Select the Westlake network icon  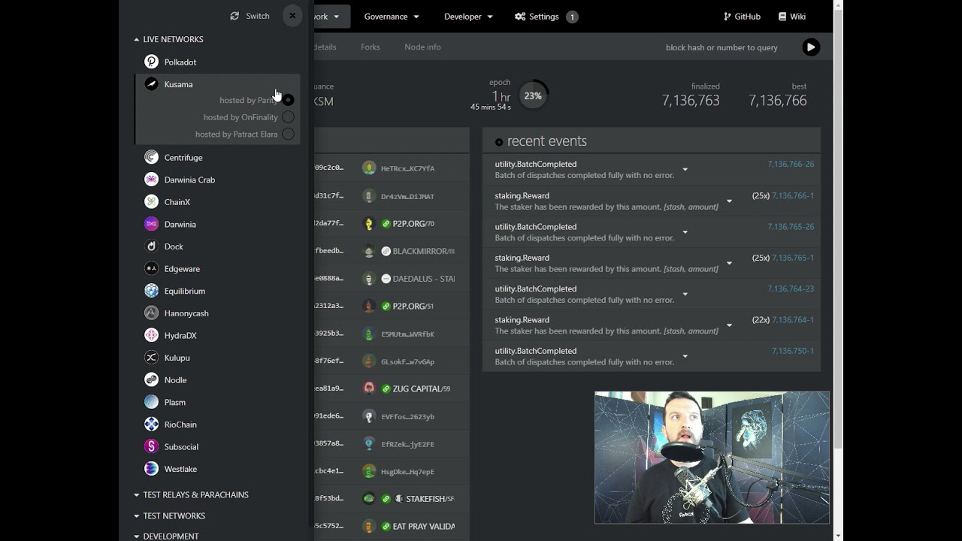151,469
